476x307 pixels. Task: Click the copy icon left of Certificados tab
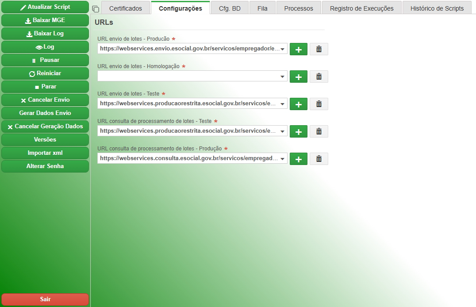tap(96, 9)
